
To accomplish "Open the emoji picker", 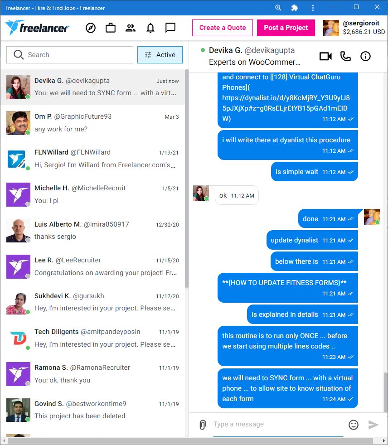I will click(x=354, y=425).
